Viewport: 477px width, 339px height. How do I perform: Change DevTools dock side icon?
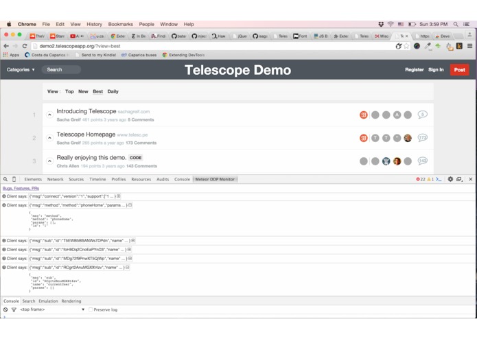pyautogui.click(x=459, y=179)
